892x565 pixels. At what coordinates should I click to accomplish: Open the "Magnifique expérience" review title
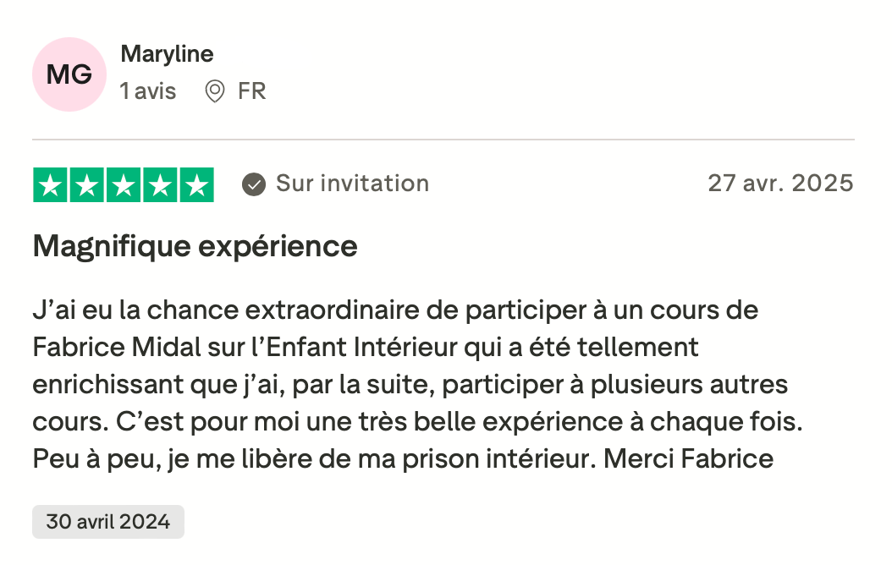195,247
